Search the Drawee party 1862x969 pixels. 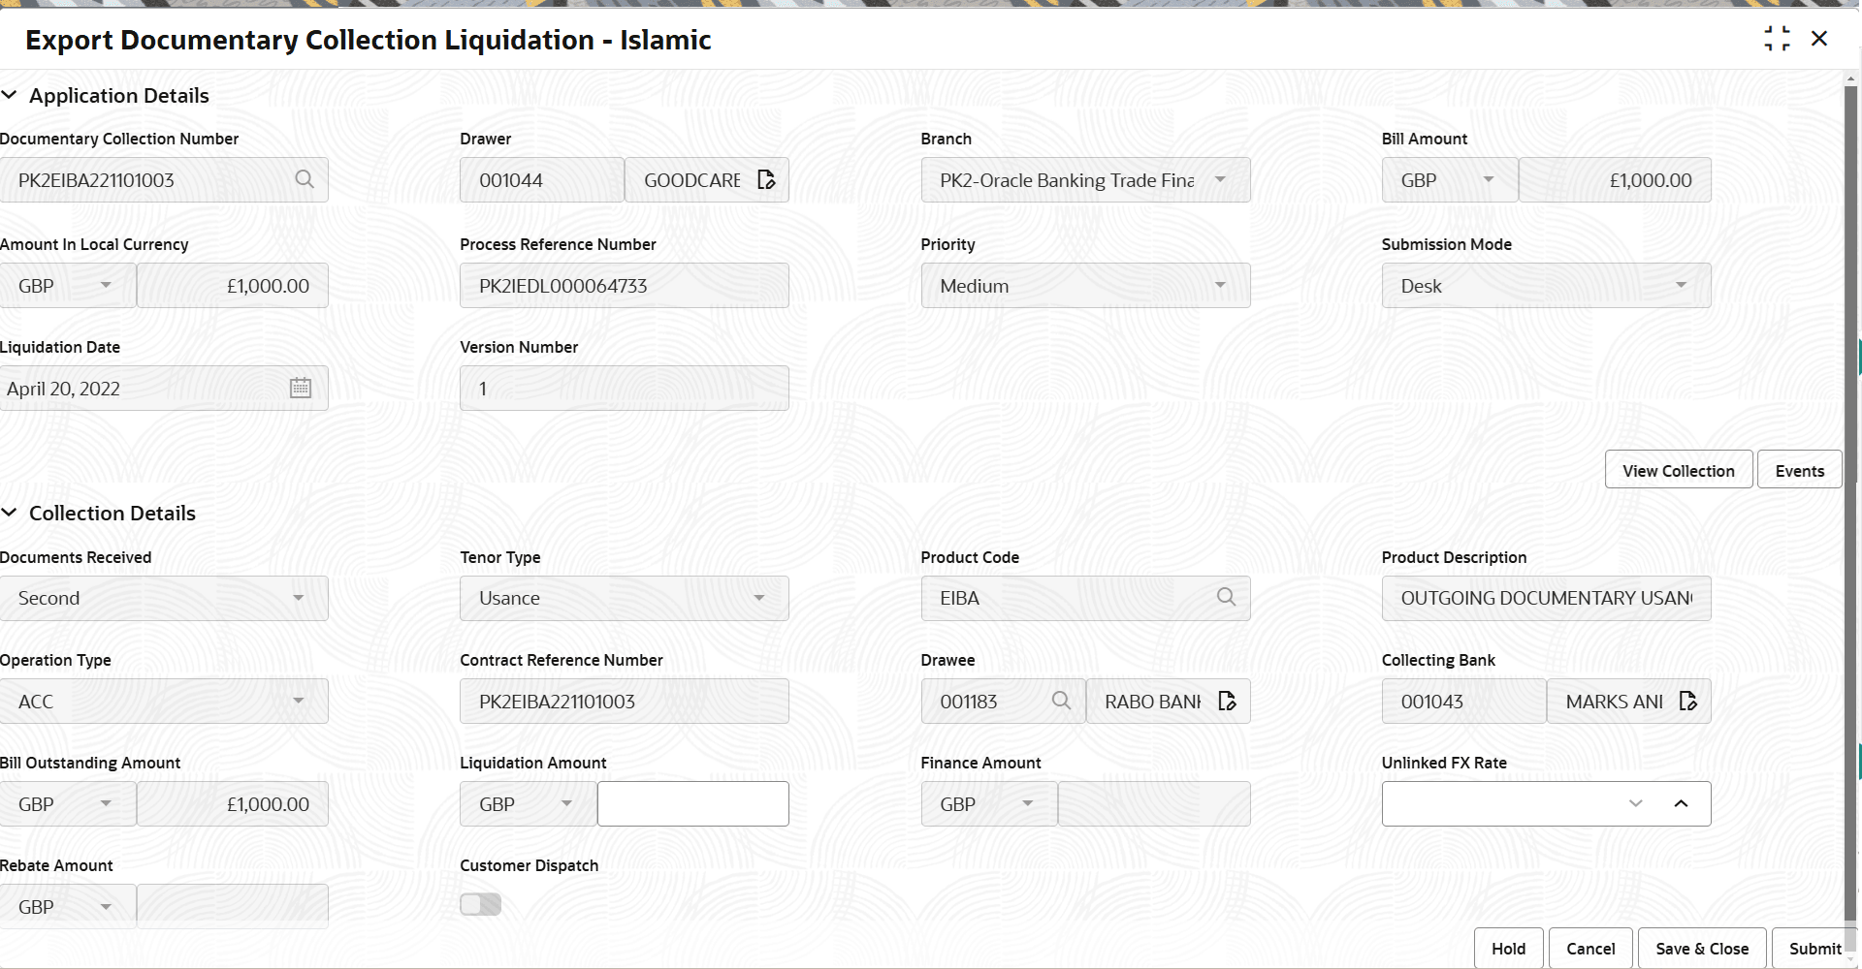tap(1062, 701)
